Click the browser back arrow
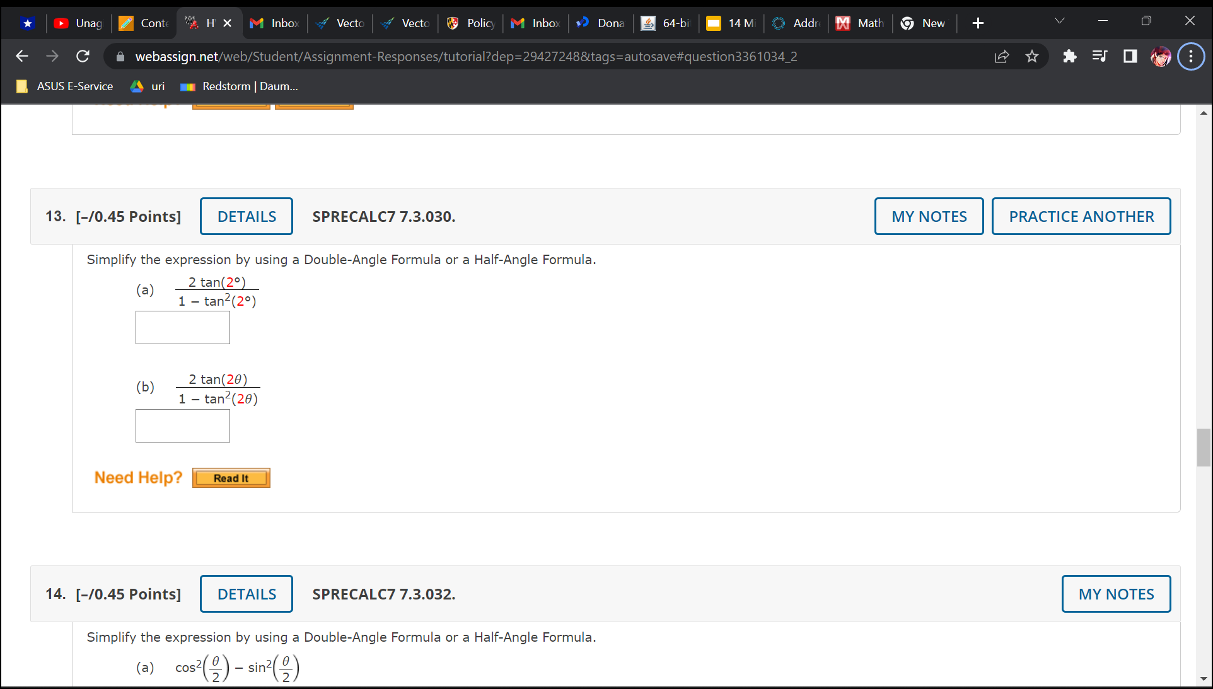The width and height of the screenshot is (1213, 689). pos(22,57)
